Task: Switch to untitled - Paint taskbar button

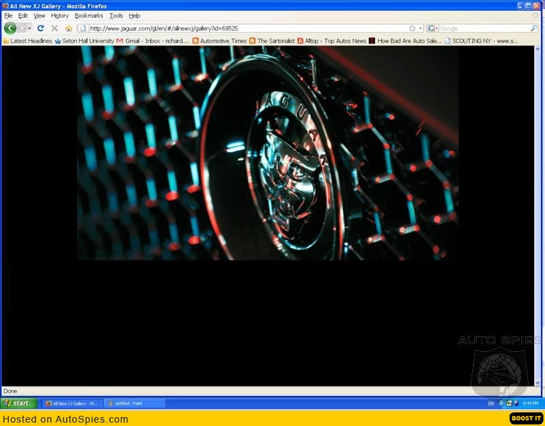Action: point(134,404)
